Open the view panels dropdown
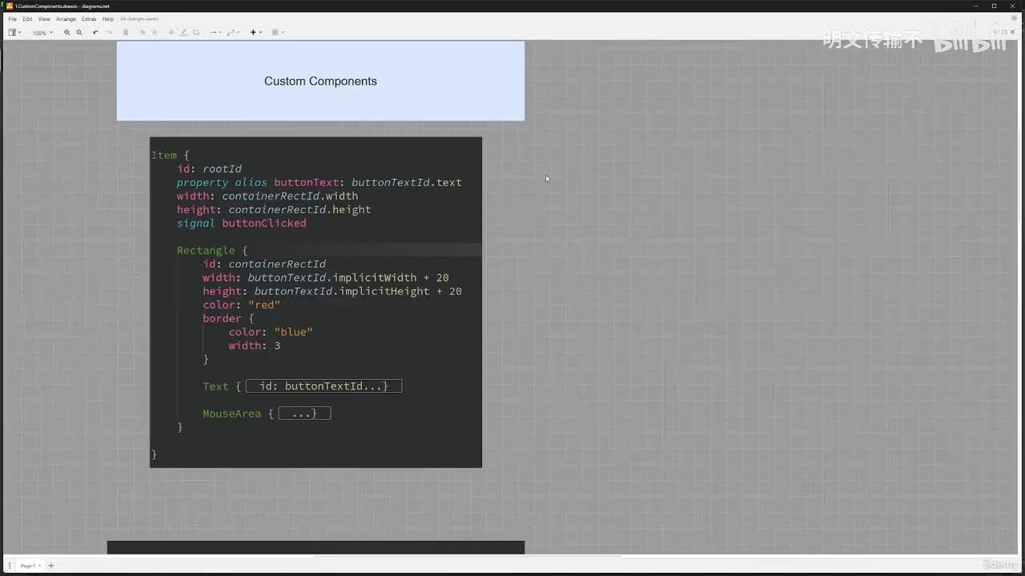1025x576 pixels. [x=14, y=33]
